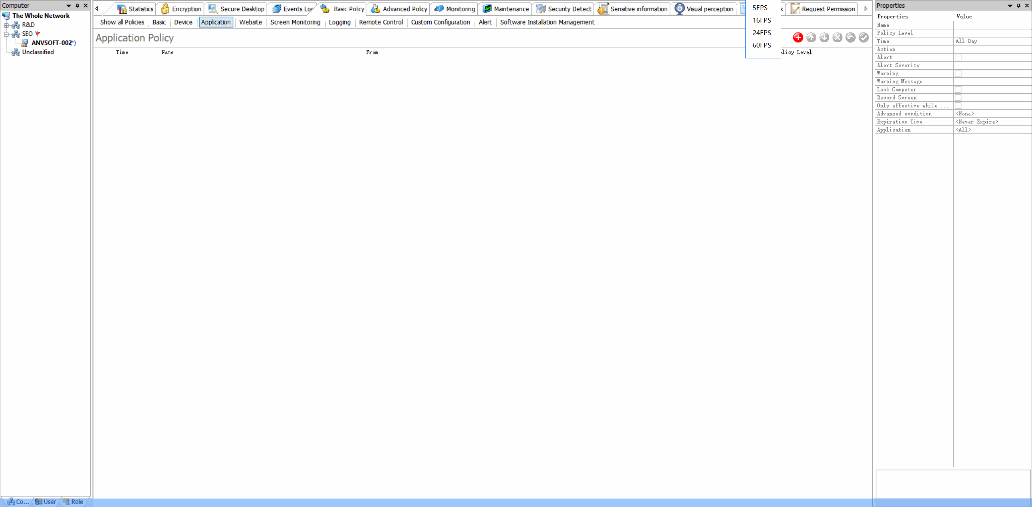This screenshot has height=507, width=1032.
Task: Tick the Alert checkbox in Properties
Action: click(x=958, y=57)
